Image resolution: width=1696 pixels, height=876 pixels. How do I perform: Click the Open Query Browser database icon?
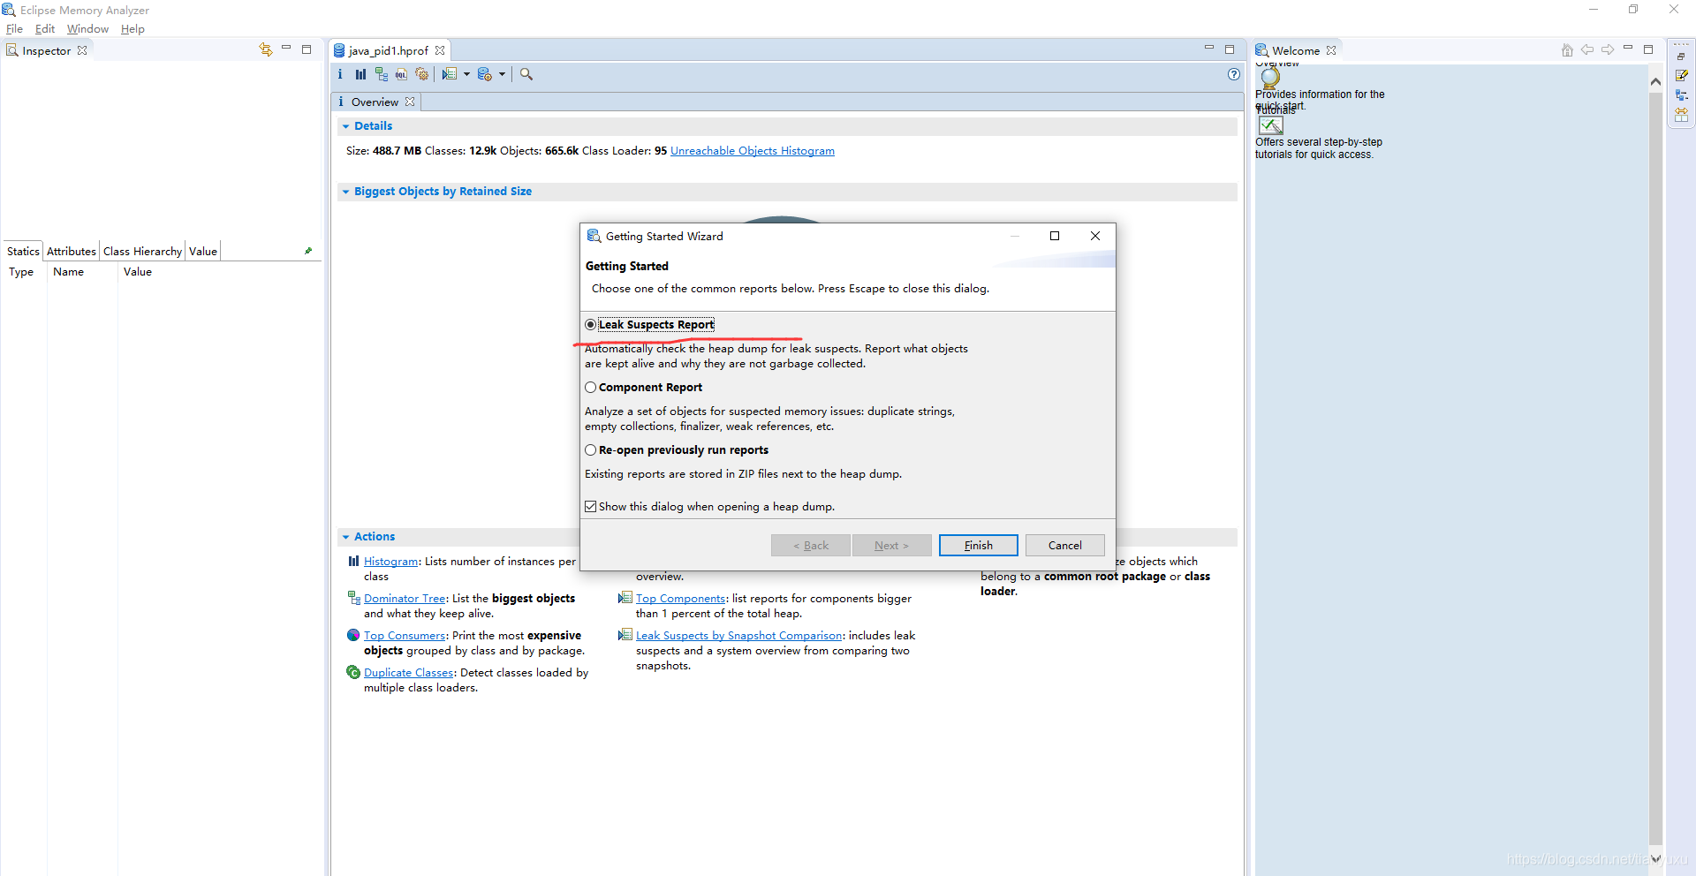pos(484,74)
